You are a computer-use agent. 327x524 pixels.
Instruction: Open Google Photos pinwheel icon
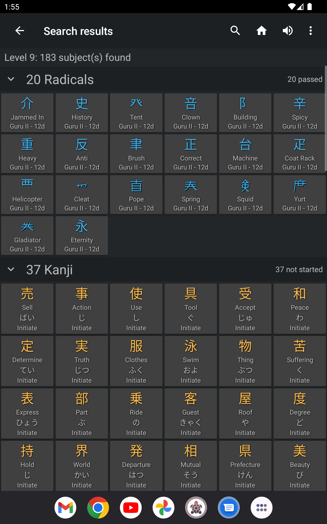163,508
